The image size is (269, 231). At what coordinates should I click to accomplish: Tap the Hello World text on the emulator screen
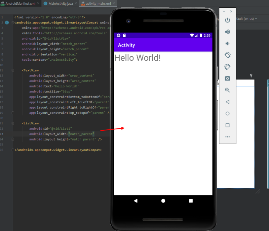[x=138, y=58]
